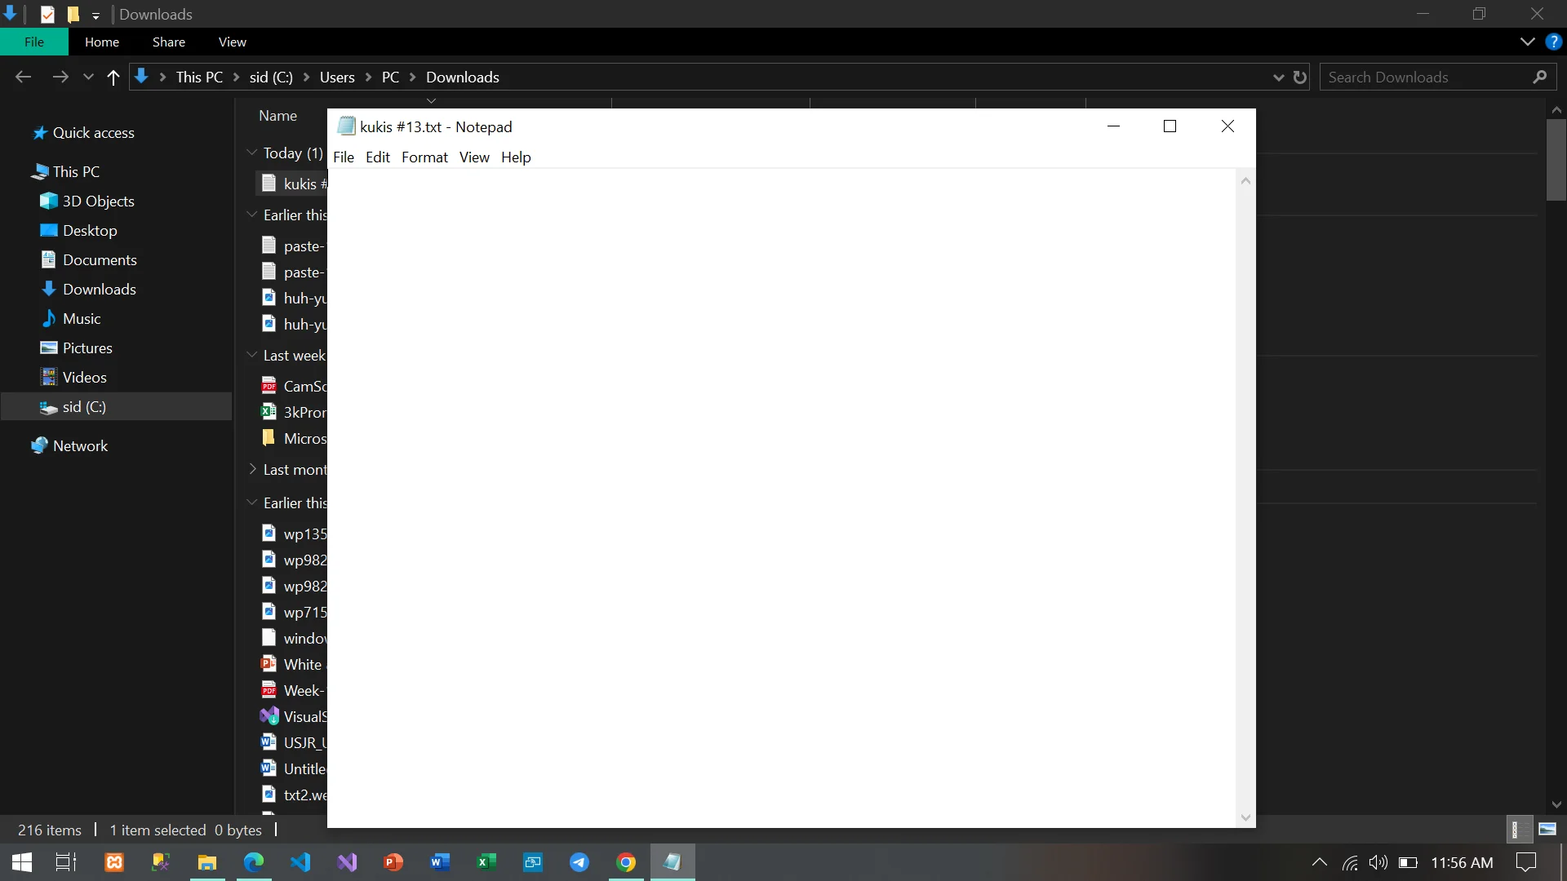Switch to large thumbnails view
1567x881 pixels.
1547,830
